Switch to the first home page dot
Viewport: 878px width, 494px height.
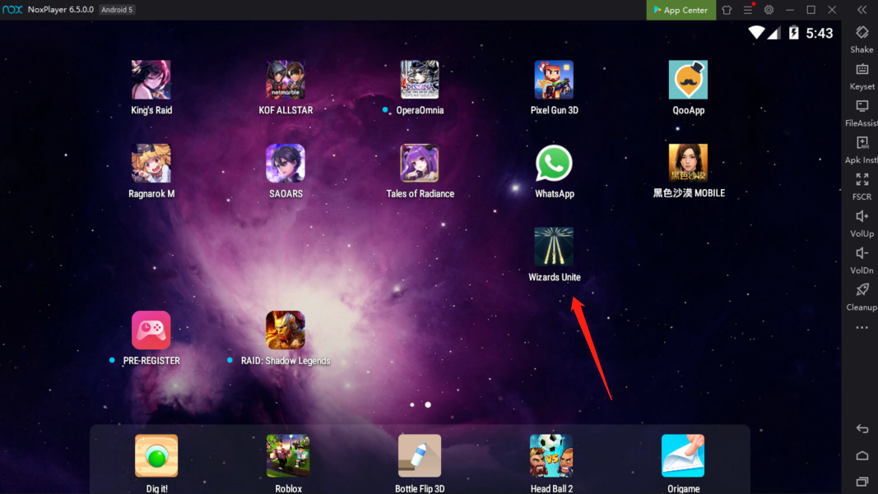point(412,404)
